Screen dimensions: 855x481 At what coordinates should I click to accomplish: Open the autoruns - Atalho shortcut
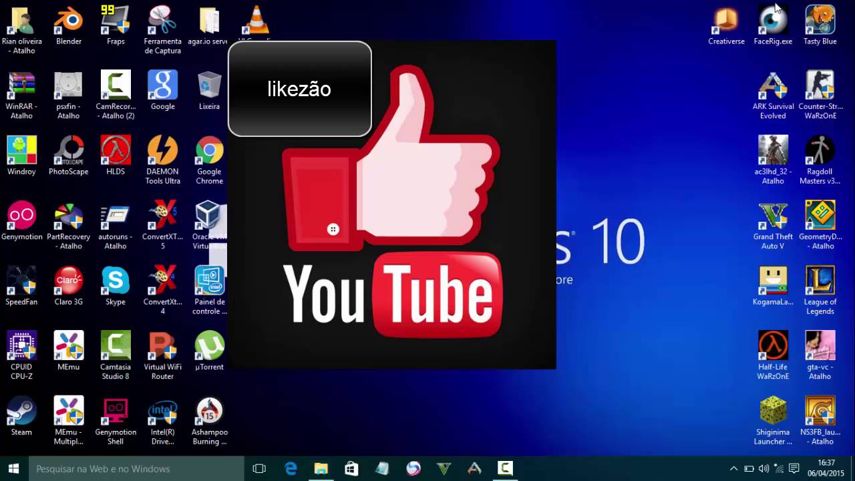click(116, 225)
